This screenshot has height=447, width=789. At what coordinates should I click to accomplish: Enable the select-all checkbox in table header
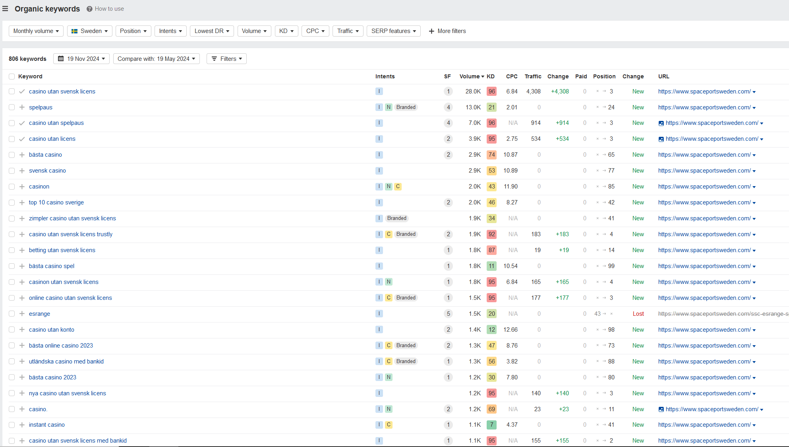[12, 76]
